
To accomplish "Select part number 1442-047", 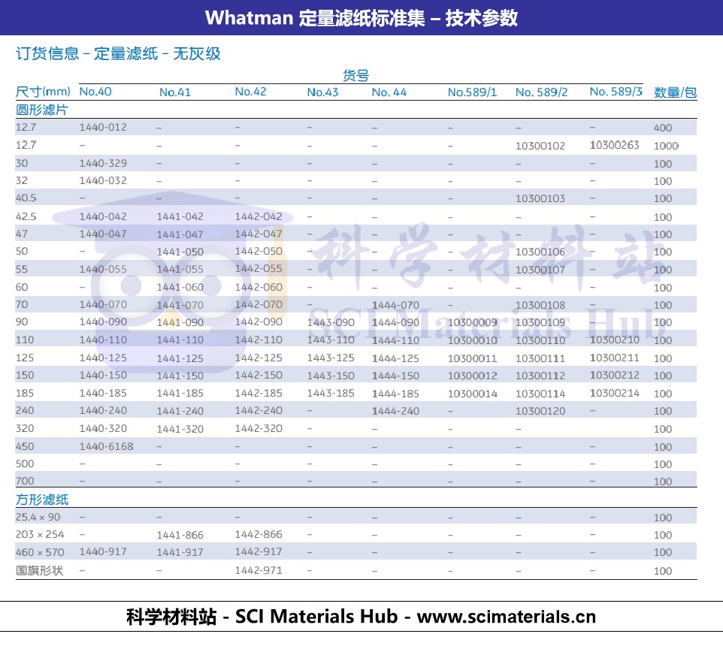I will coord(259,234).
